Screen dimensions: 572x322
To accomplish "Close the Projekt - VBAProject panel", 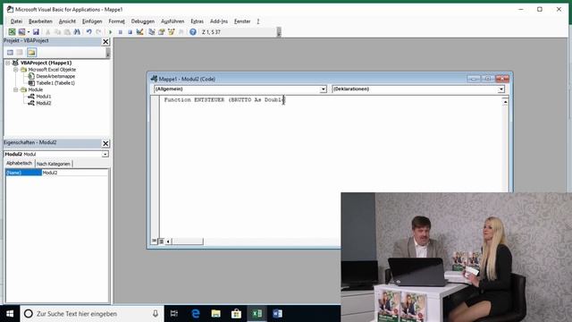I will point(105,42).
